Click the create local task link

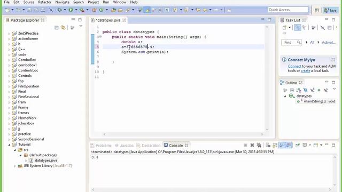click(x=305, y=71)
